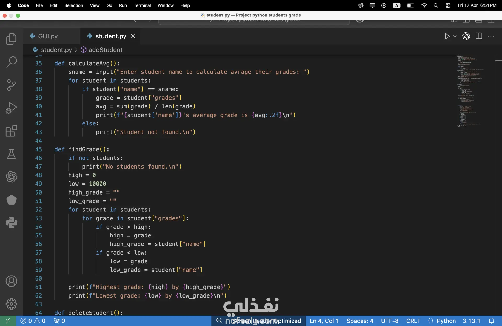The image size is (502, 326).
Task: Open the Accounts menu
Action: (11, 281)
